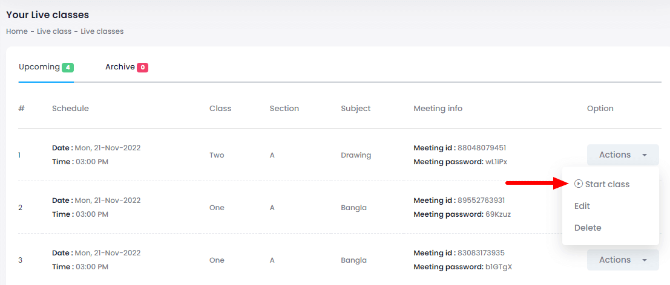Click the caret arrow on first Actions button
Screen dimensions: 670x285
pyautogui.click(x=645, y=155)
